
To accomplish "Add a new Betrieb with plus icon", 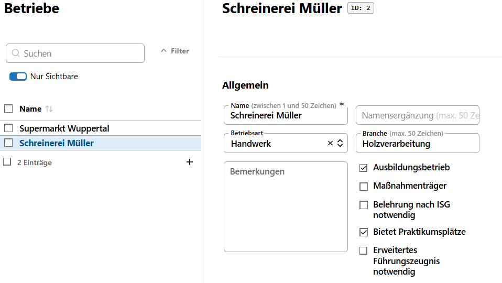I will pyautogui.click(x=190, y=162).
